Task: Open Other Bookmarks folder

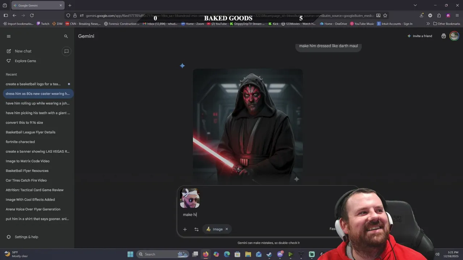Action: 447,24
